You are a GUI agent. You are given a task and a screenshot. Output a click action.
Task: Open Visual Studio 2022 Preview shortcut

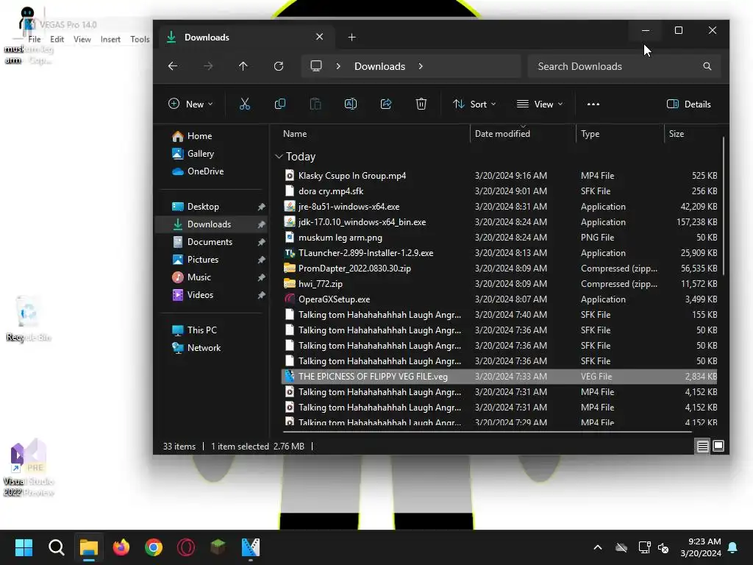pyautogui.click(x=29, y=467)
